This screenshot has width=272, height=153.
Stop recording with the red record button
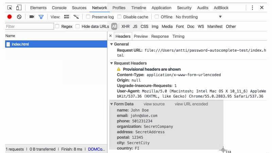tap(10, 17)
